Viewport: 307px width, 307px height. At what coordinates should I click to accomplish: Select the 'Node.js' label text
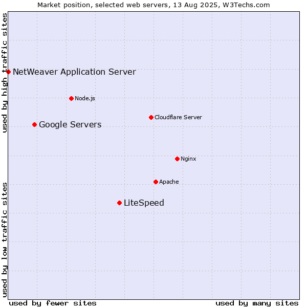pyautogui.click(x=85, y=98)
